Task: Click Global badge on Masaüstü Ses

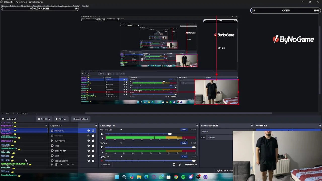Action: pyautogui.click(x=184, y=130)
